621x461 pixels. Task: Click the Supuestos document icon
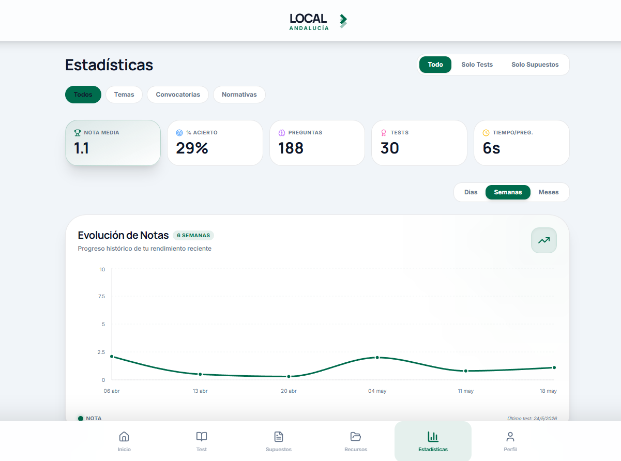(x=279, y=437)
